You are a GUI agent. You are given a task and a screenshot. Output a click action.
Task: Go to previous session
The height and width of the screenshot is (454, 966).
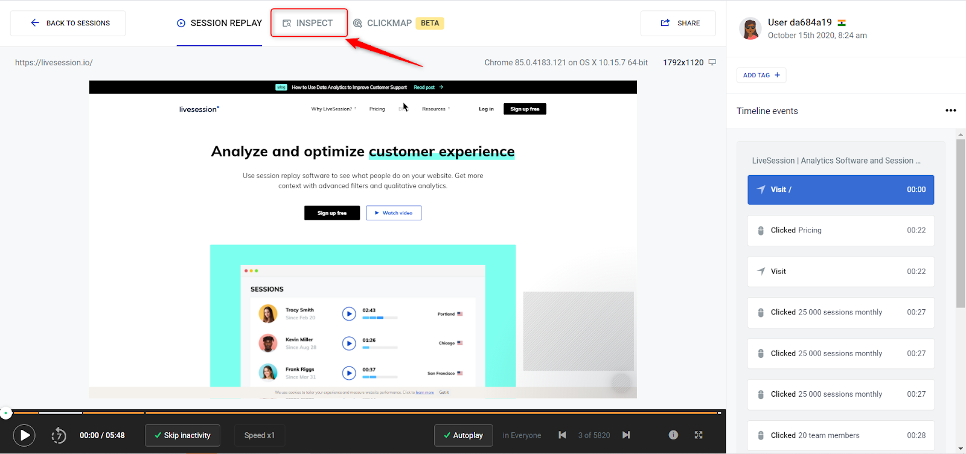click(563, 435)
